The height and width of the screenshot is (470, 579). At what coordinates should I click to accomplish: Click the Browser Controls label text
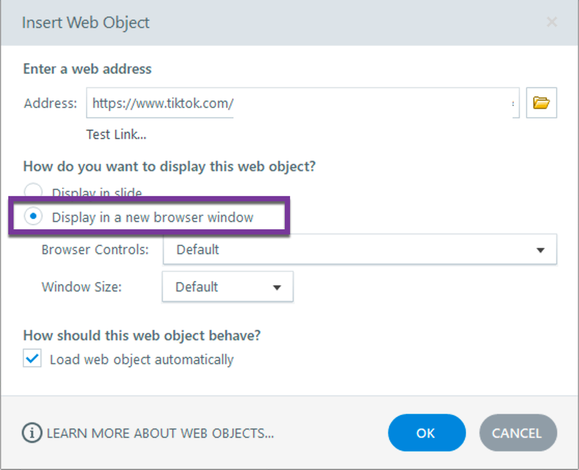click(95, 250)
